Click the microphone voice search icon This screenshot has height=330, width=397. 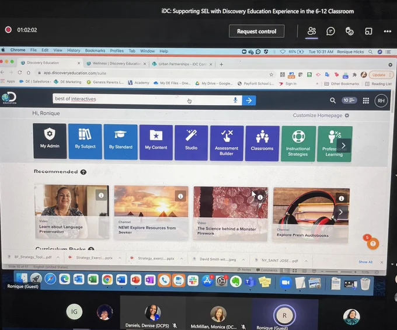(x=235, y=100)
